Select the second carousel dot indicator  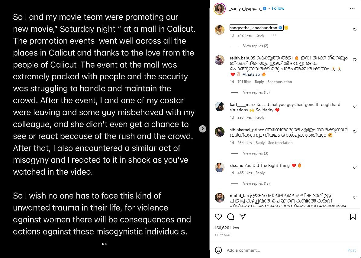click(106, 244)
